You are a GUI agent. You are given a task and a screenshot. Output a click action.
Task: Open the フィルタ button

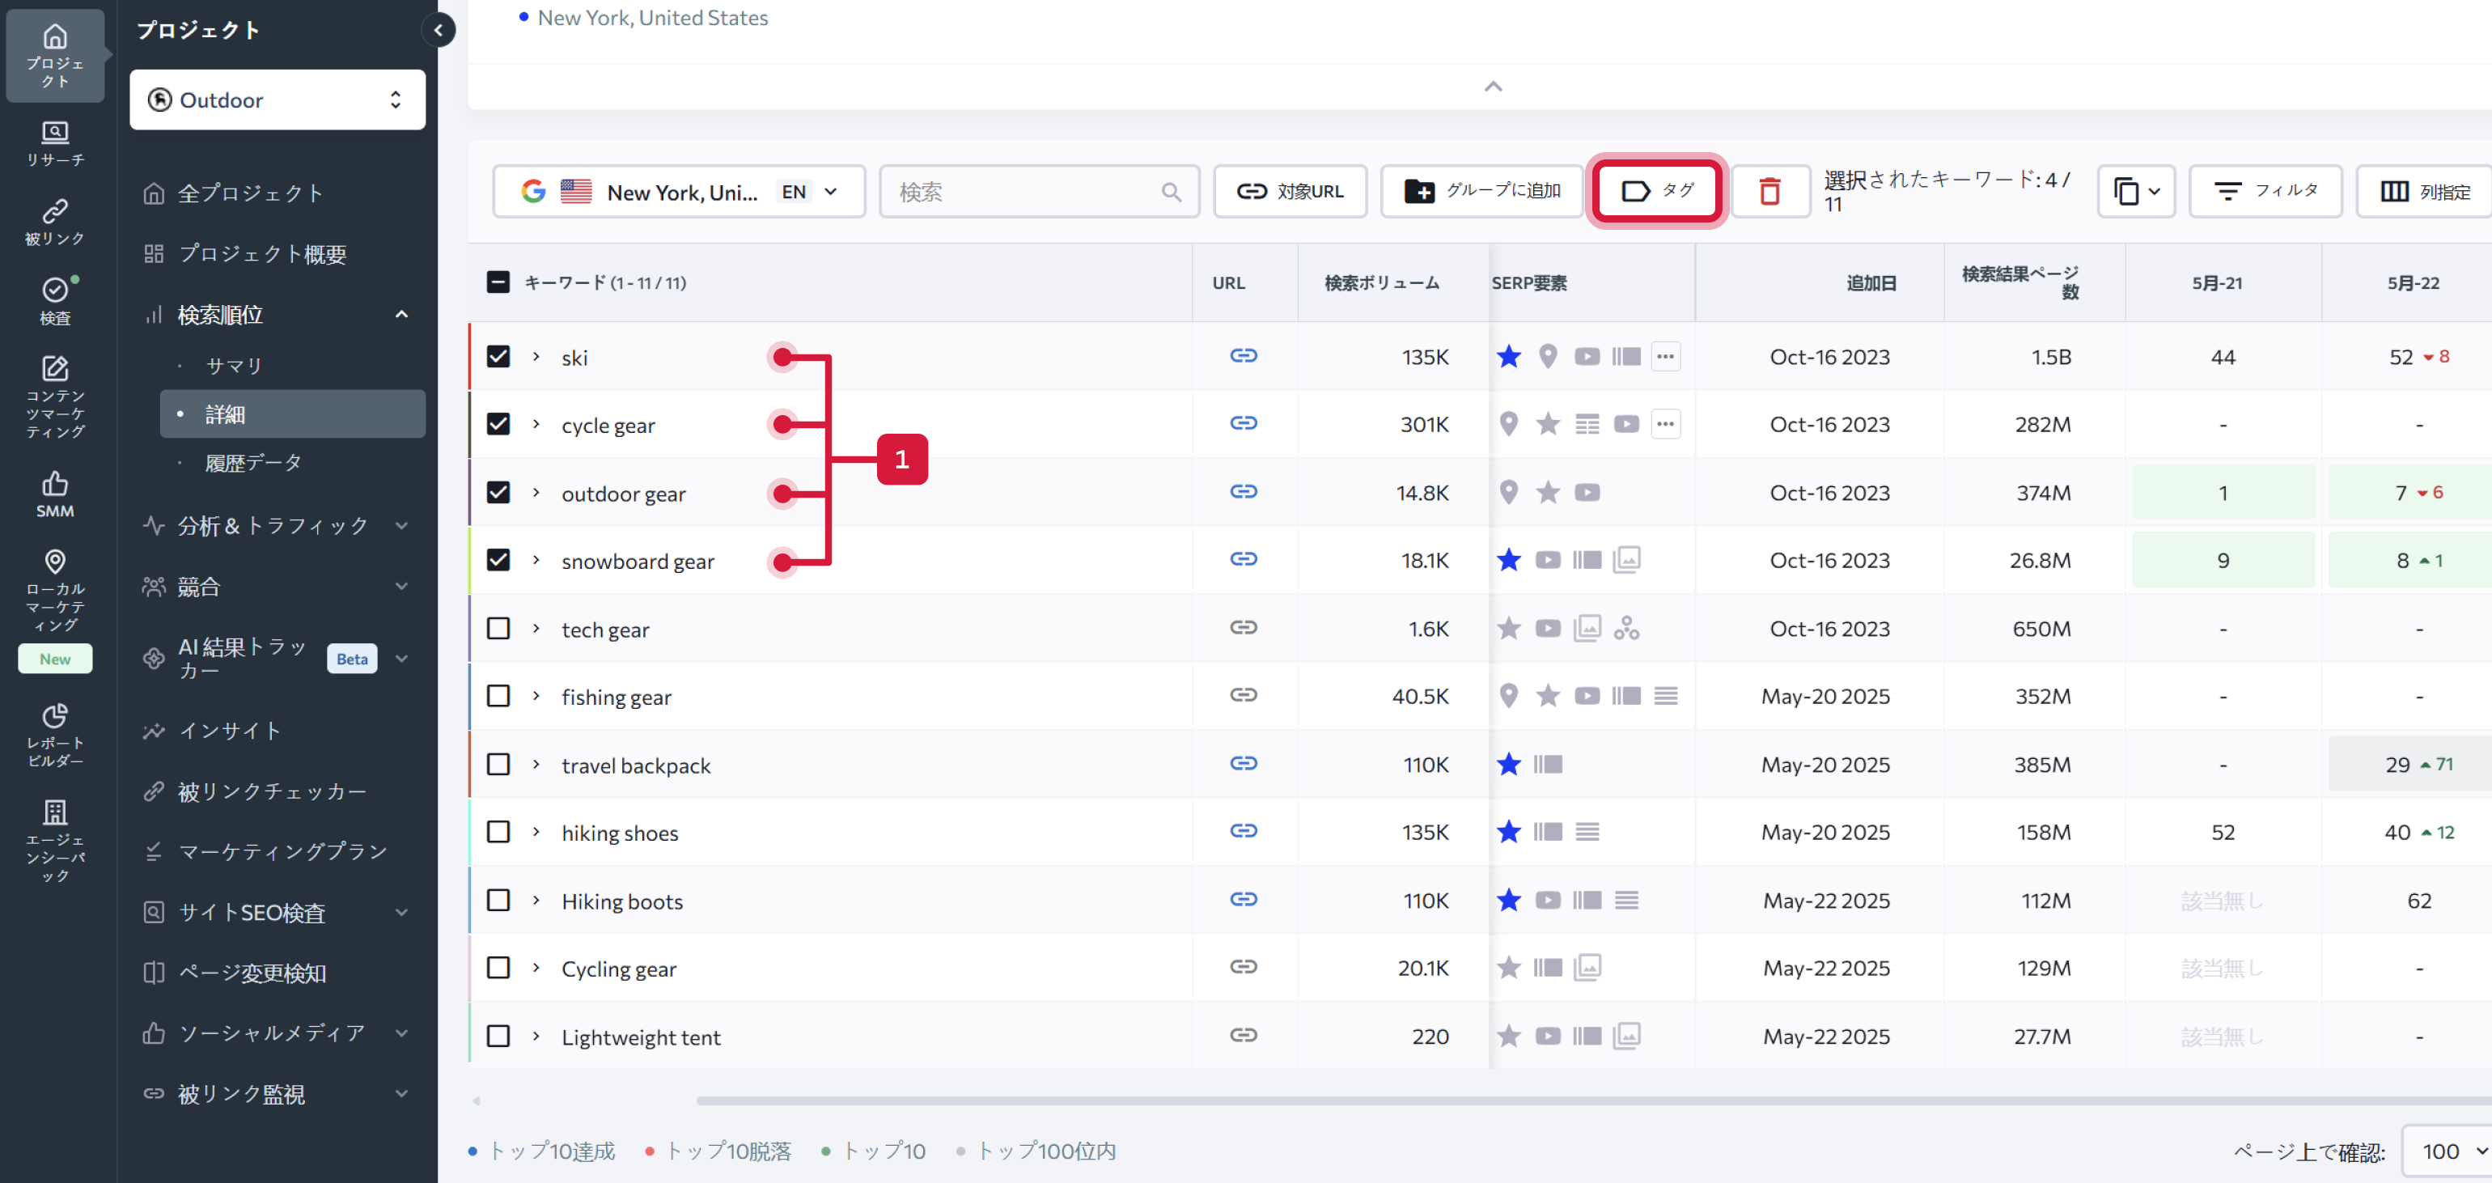[2265, 192]
